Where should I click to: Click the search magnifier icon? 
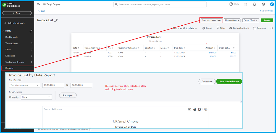point(116,4)
